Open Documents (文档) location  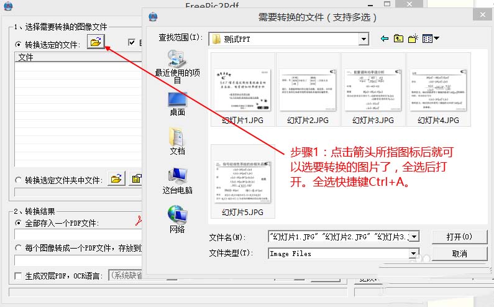click(x=177, y=142)
